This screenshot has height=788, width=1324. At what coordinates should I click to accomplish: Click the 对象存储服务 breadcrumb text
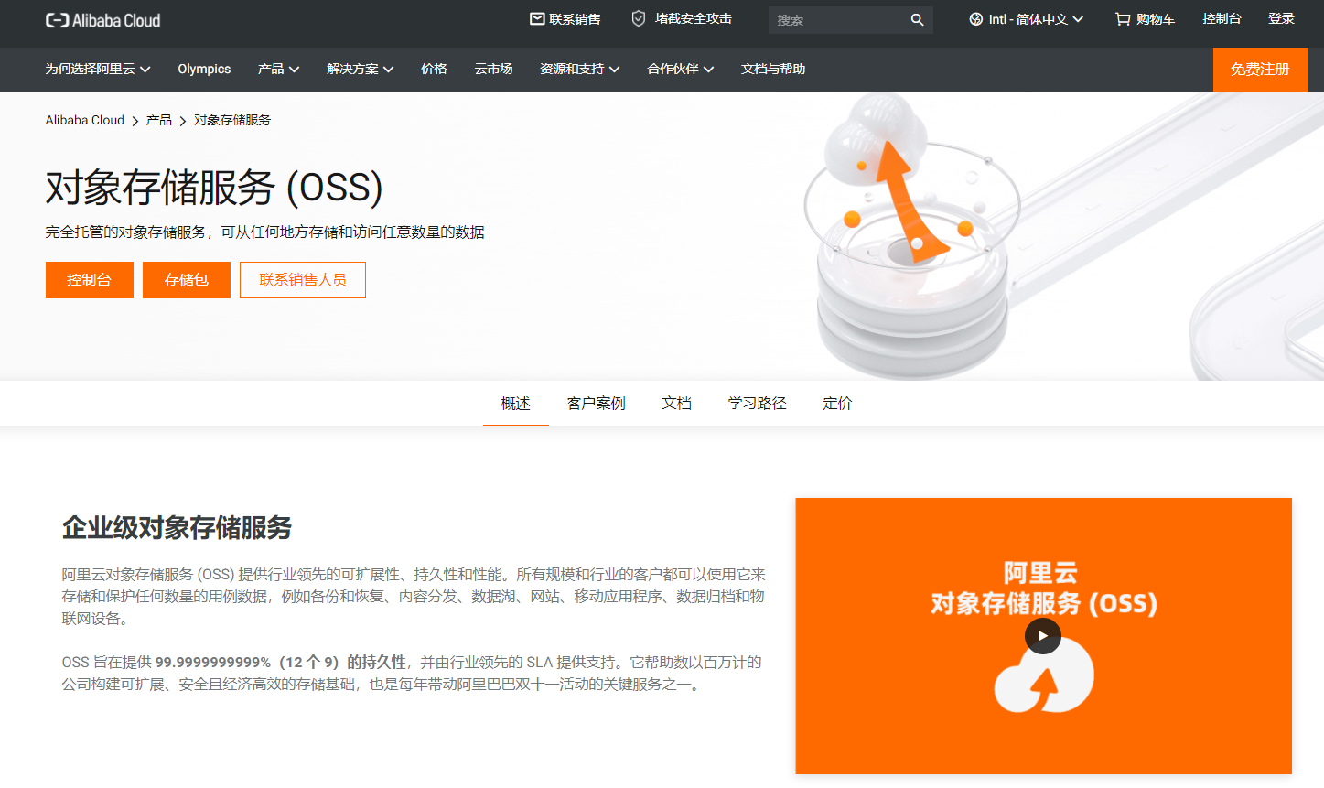click(232, 120)
